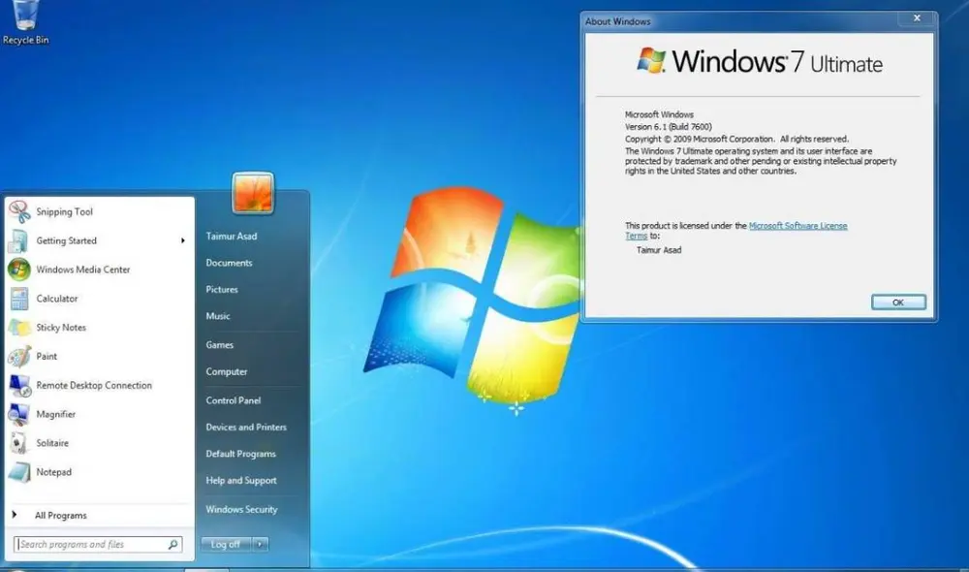This screenshot has width=969, height=572.
Task: Launch Remote Desktop Connection
Action: (96, 385)
